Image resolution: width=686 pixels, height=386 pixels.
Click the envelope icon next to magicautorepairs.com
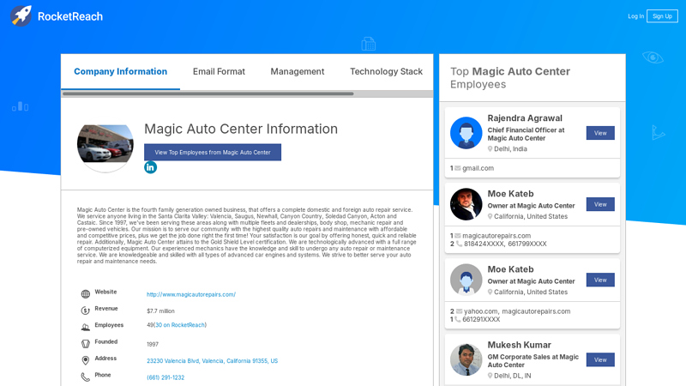(x=458, y=235)
